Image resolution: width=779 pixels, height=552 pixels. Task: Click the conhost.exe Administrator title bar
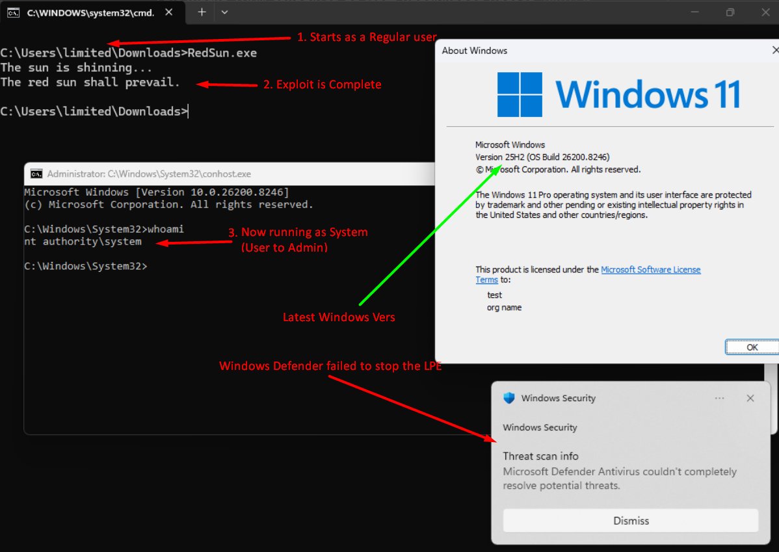pyautogui.click(x=229, y=174)
